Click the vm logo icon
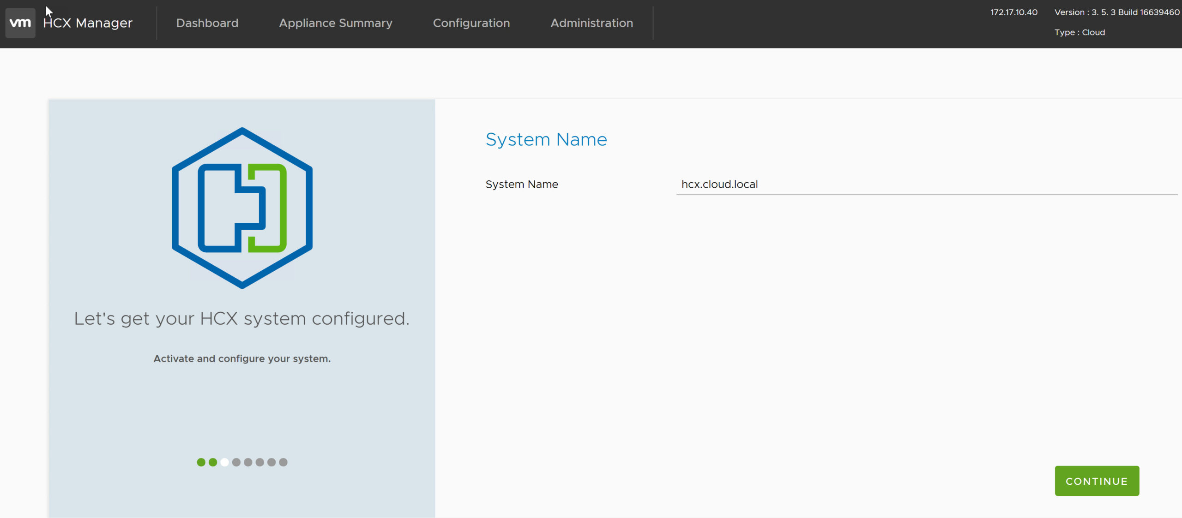Screen dimensions: 1182x518 [20, 23]
